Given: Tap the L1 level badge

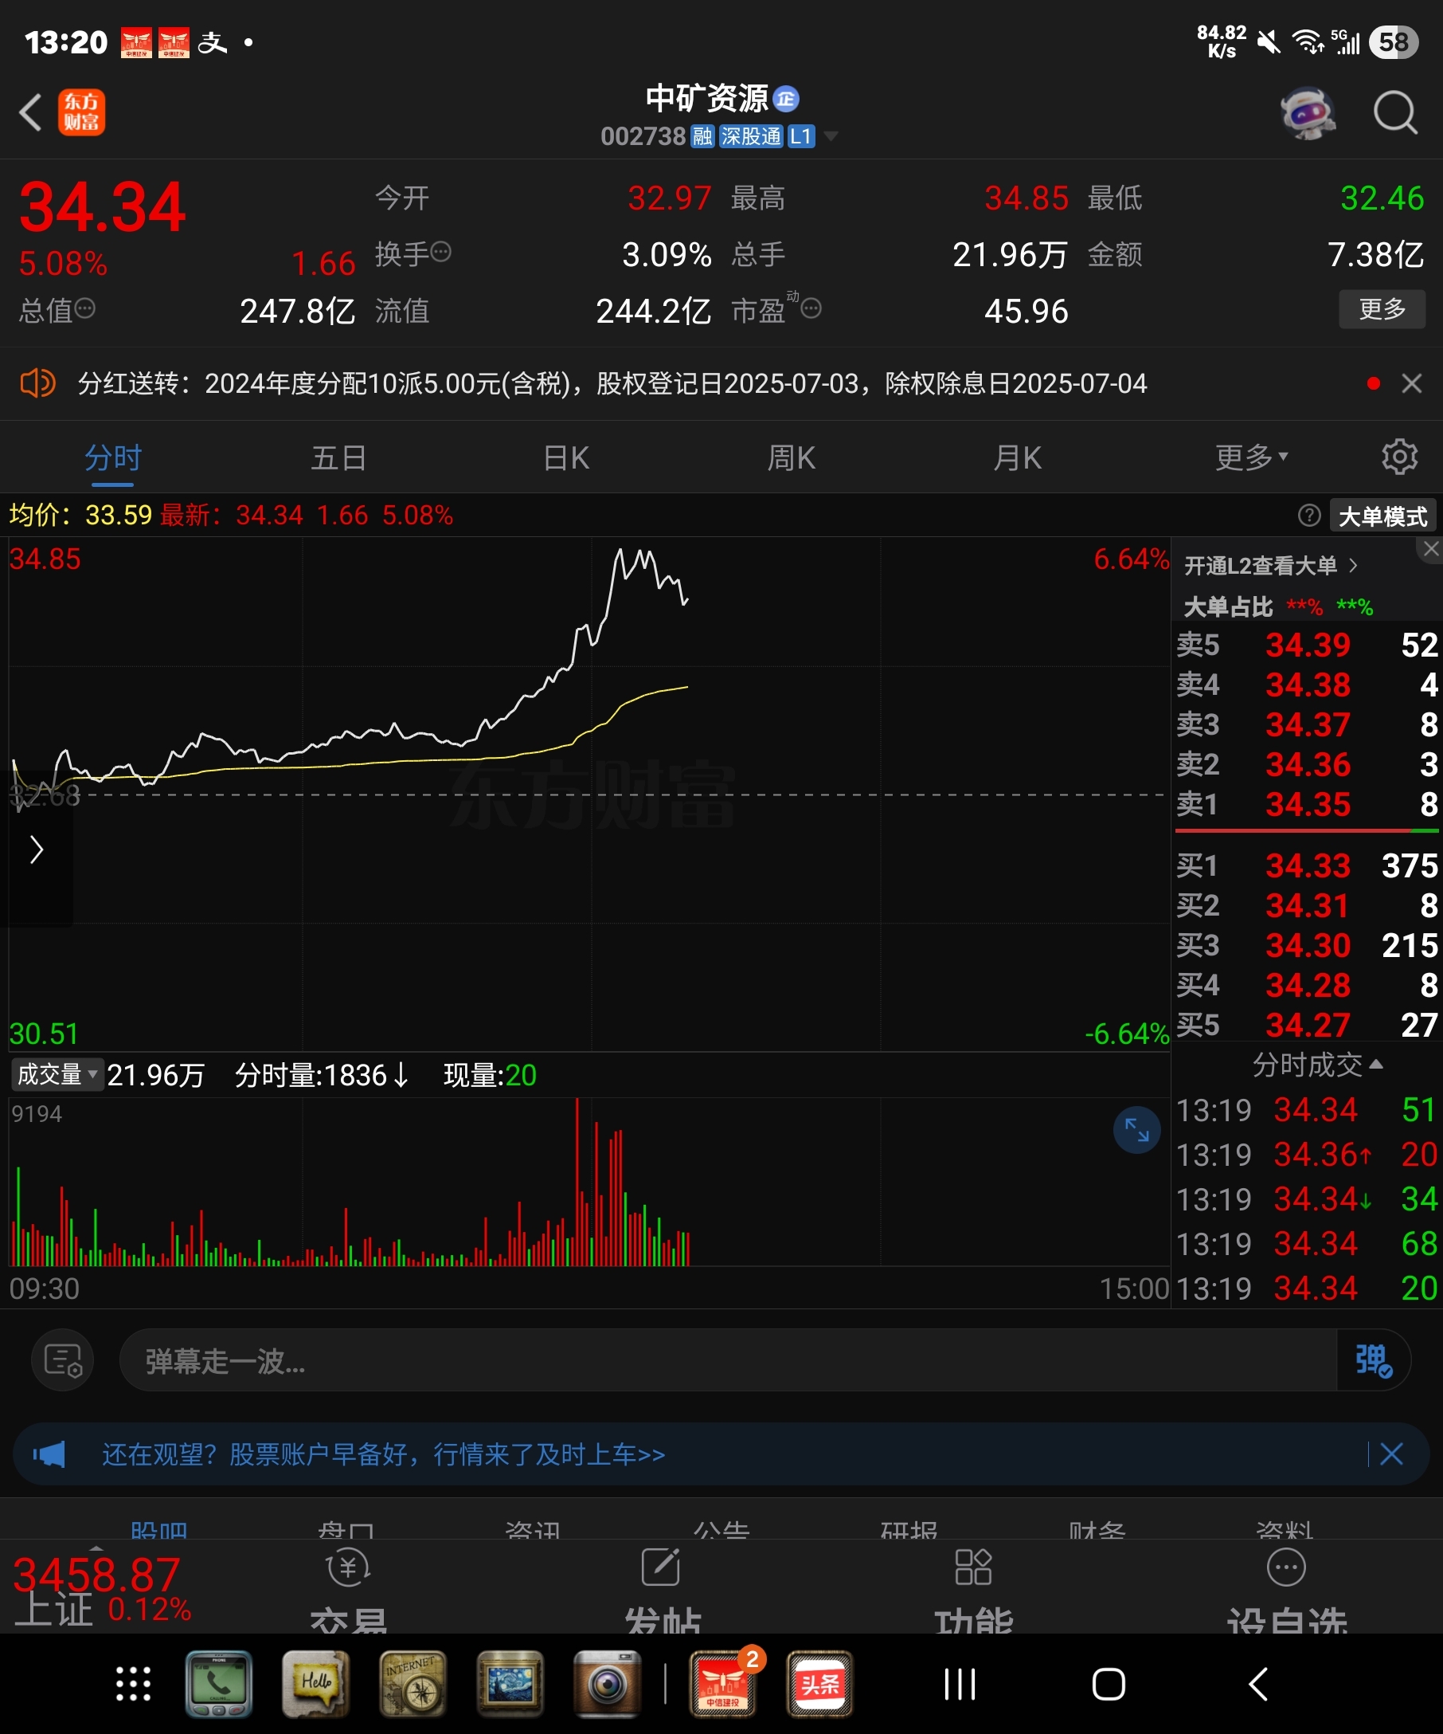Looking at the screenshot, I should (801, 136).
